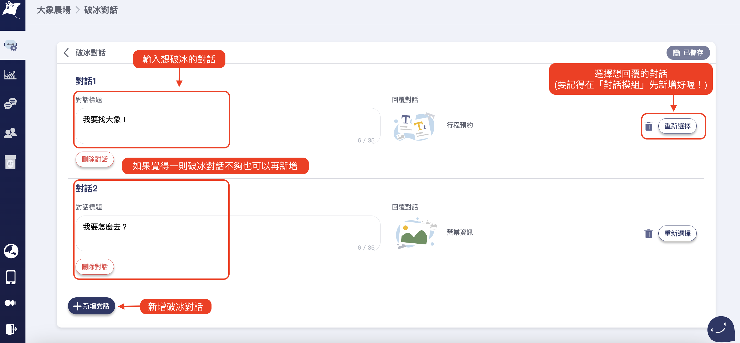Image resolution: width=740 pixels, height=343 pixels.
Task: Click the 對話2 heading
Action: [87, 189]
